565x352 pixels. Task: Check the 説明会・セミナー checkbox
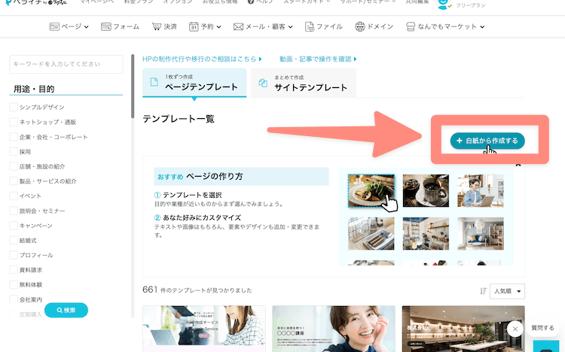tap(14, 210)
